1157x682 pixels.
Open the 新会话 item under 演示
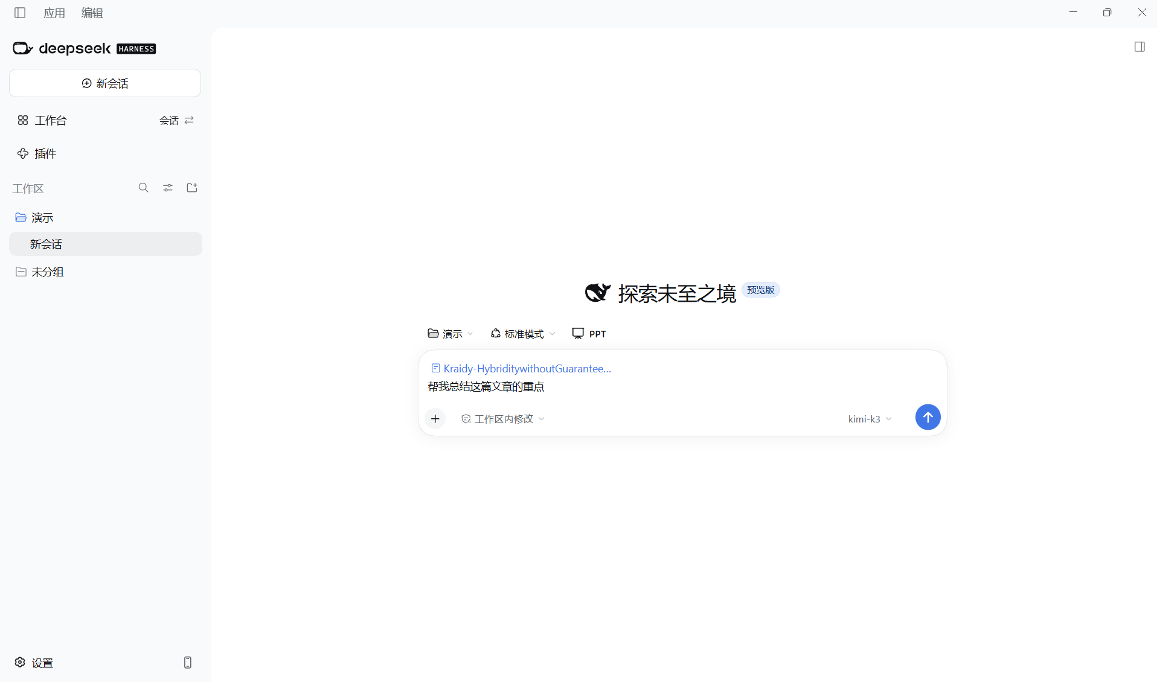coord(106,244)
